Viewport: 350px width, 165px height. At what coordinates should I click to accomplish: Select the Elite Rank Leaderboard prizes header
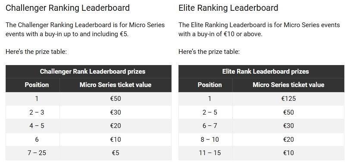[x=261, y=72]
